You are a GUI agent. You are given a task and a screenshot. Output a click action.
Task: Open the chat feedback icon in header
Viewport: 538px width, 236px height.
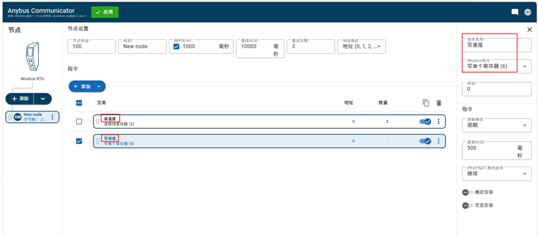[515, 12]
